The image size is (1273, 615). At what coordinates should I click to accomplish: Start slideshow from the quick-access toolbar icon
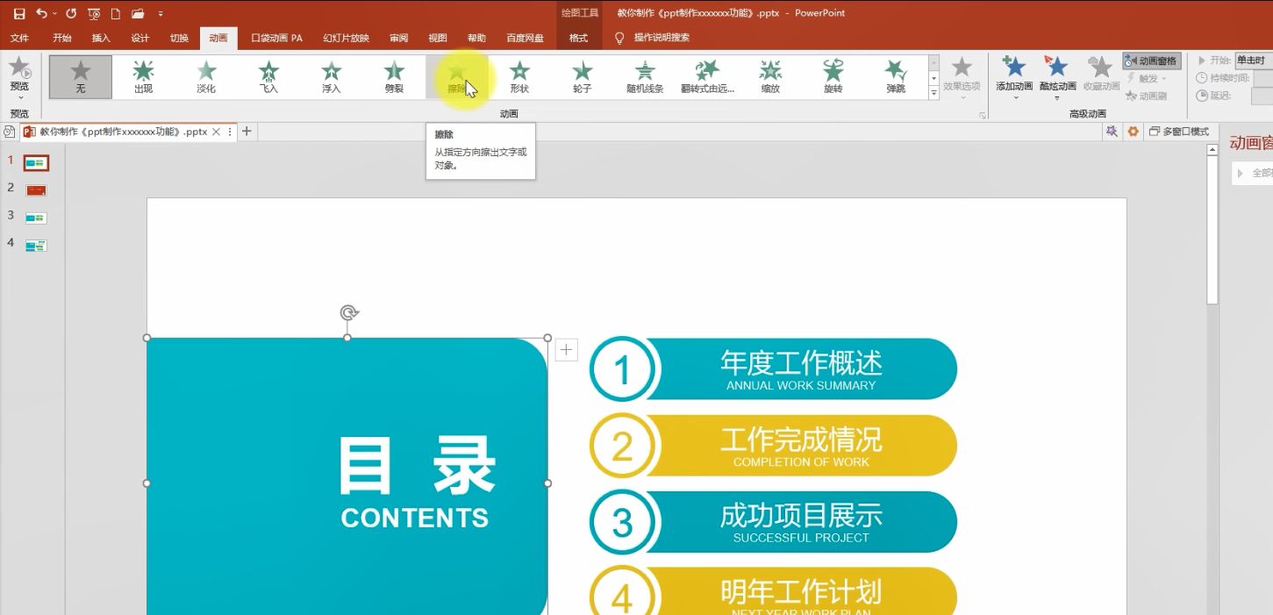tap(94, 13)
